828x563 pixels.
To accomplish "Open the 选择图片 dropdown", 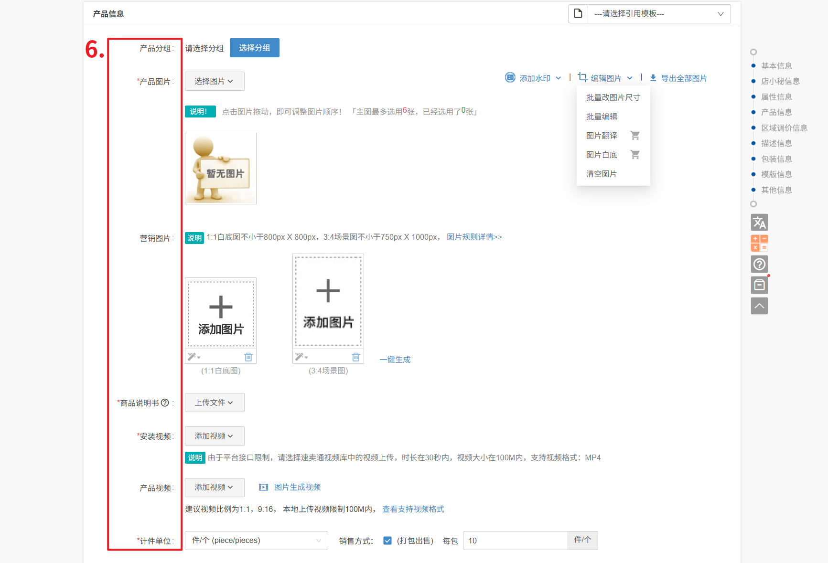I will pyautogui.click(x=215, y=81).
